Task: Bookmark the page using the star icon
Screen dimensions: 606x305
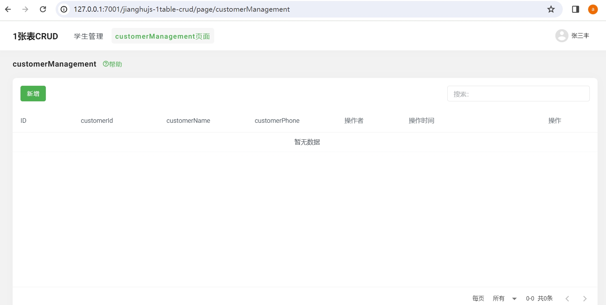Action: click(x=551, y=9)
